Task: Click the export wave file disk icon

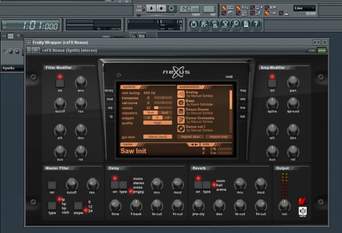Action: [215, 24]
